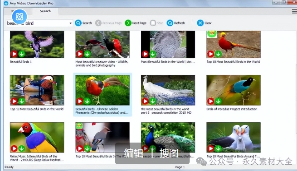Play the Beautiful Birds 1 video

tap(14, 54)
